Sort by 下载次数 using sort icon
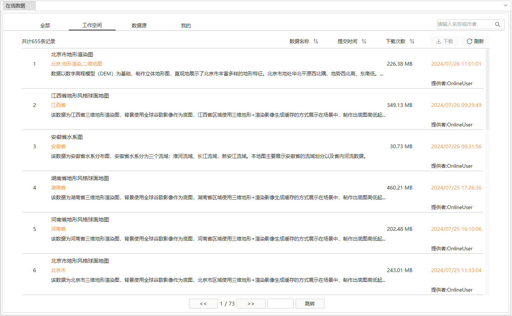 [x=412, y=41]
